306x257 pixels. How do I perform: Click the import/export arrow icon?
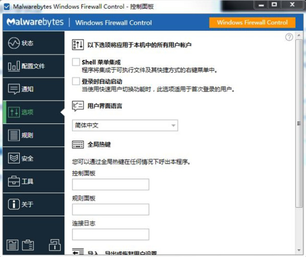(x=78, y=251)
